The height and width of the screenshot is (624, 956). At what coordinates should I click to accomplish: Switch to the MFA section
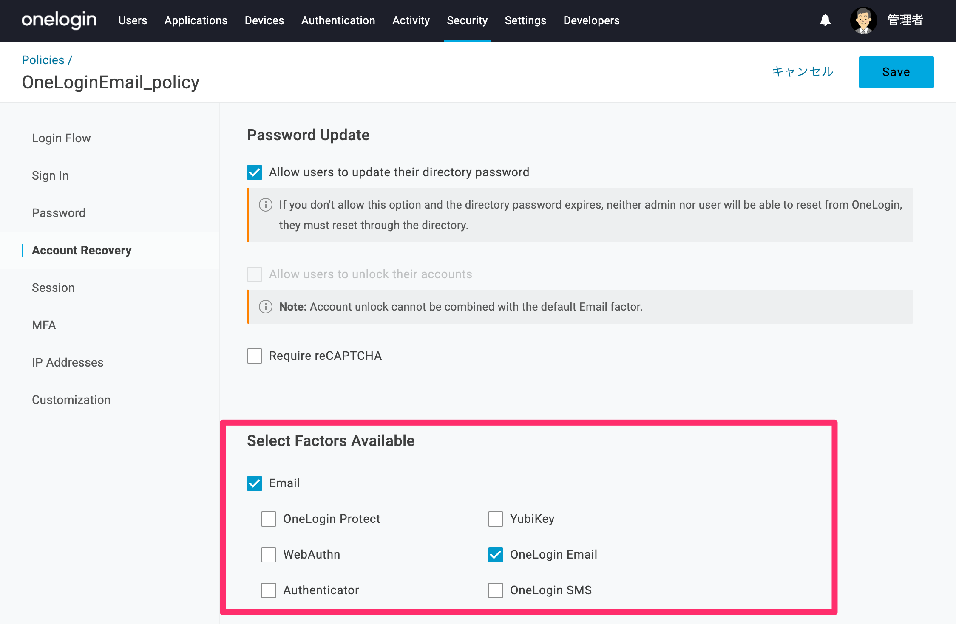click(44, 325)
